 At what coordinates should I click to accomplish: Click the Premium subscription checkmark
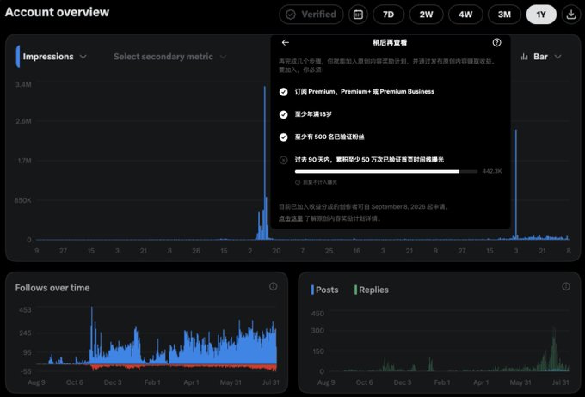[284, 92]
